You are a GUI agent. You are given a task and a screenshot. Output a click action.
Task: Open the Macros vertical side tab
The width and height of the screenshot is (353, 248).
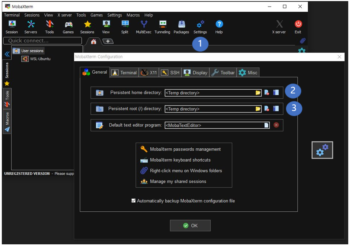tap(7, 122)
